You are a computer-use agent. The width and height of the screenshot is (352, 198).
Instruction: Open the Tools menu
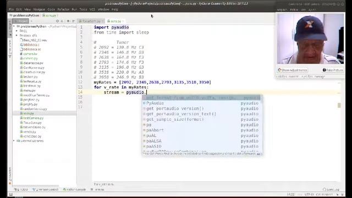83,9
